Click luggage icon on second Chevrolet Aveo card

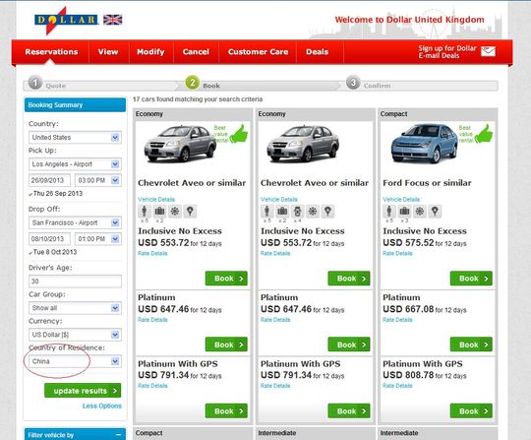tap(282, 212)
